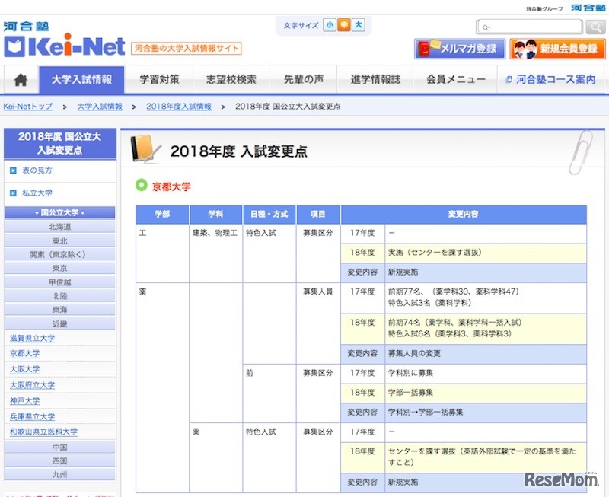The height and width of the screenshot is (497, 609).
Task: Click arrow icon beside 表の見方
Action: (x=13, y=170)
